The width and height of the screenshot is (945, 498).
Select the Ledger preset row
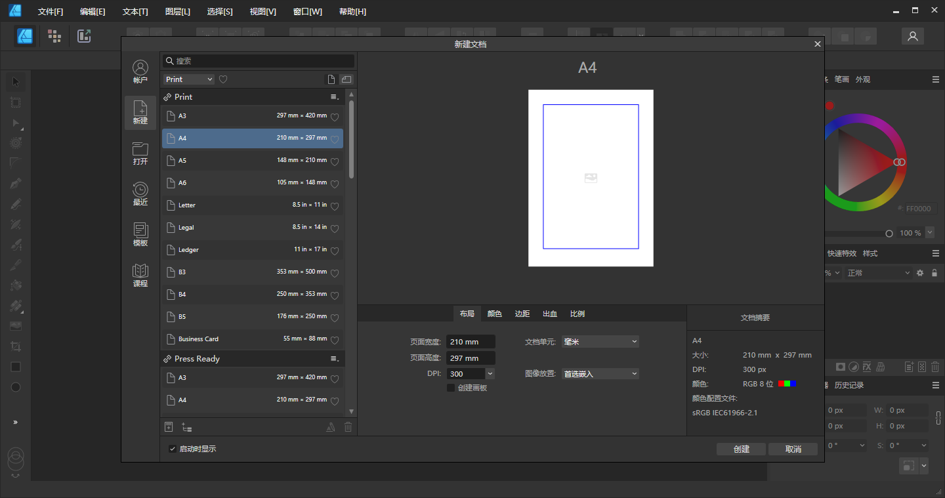(253, 250)
